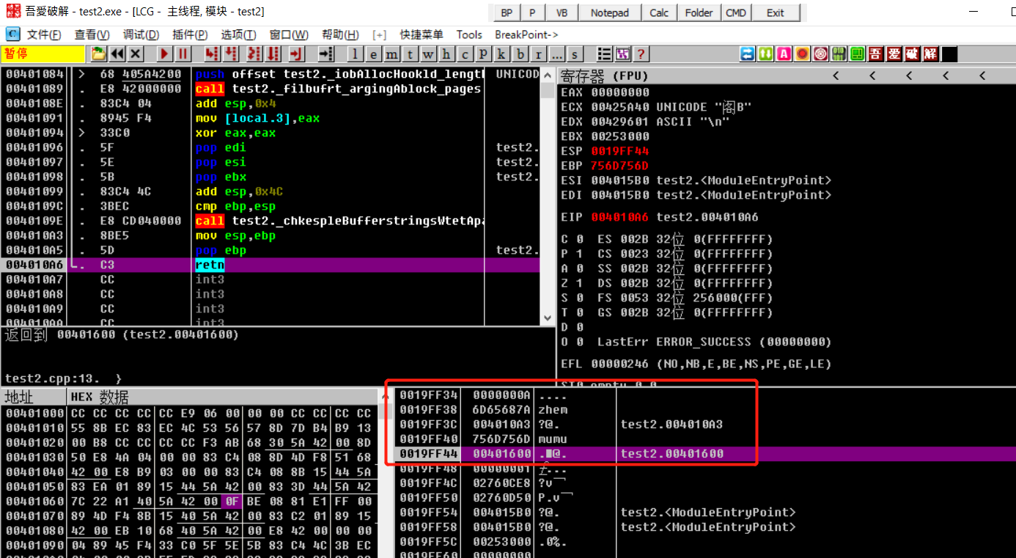Open Source window with 's' button
Screen dimensions: 1016x558
coord(575,54)
